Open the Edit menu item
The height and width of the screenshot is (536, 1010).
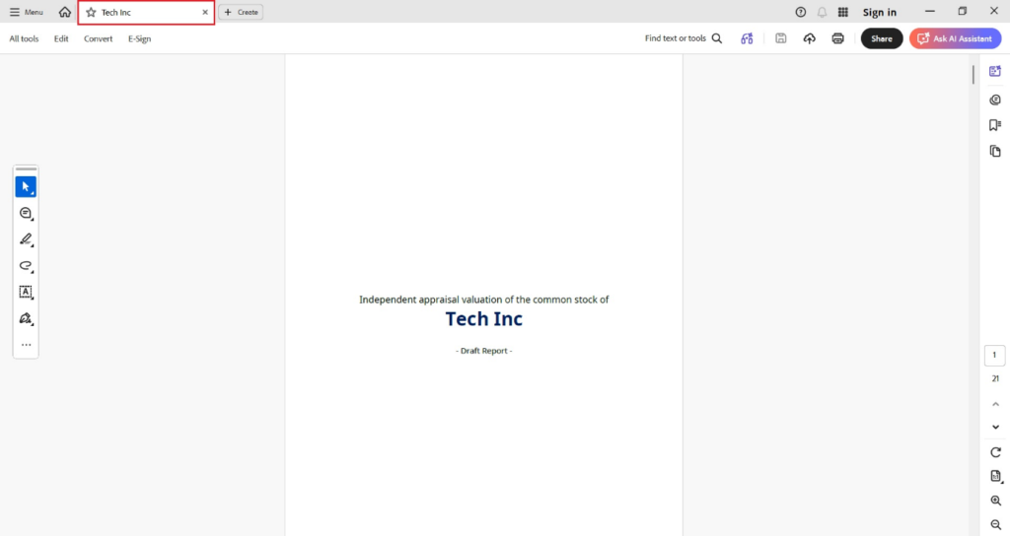[x=61, y=38]
